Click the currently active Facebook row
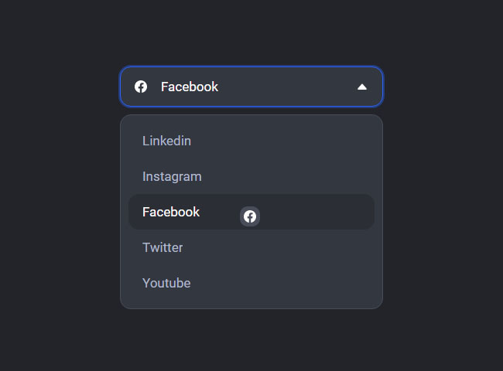Viewport: 503px width, 371px height. (x=310, y=212)
